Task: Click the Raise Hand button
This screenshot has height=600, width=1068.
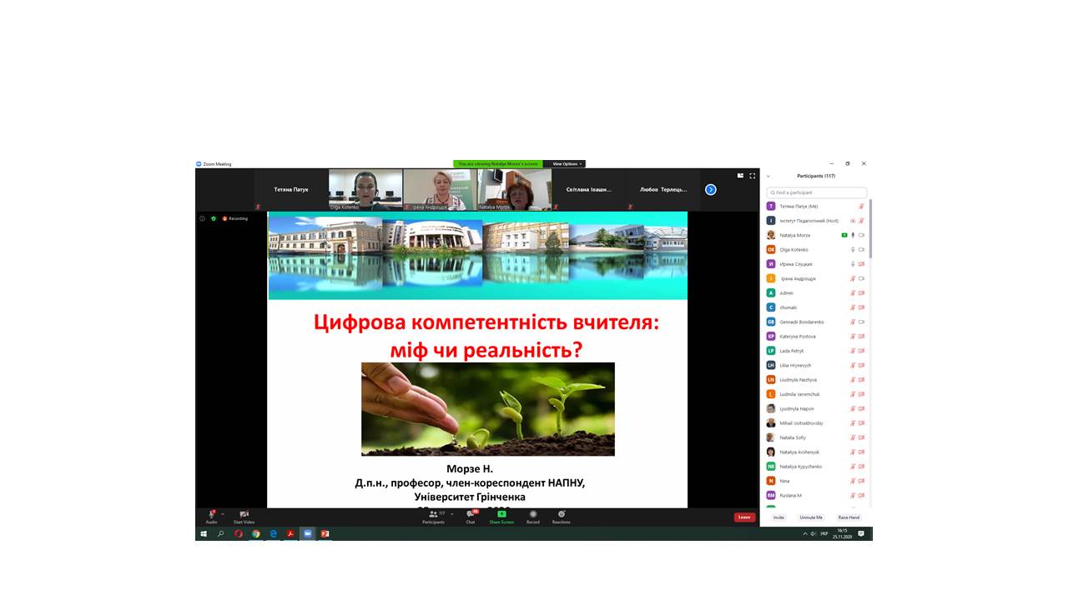Action: (x=849, y=517)
